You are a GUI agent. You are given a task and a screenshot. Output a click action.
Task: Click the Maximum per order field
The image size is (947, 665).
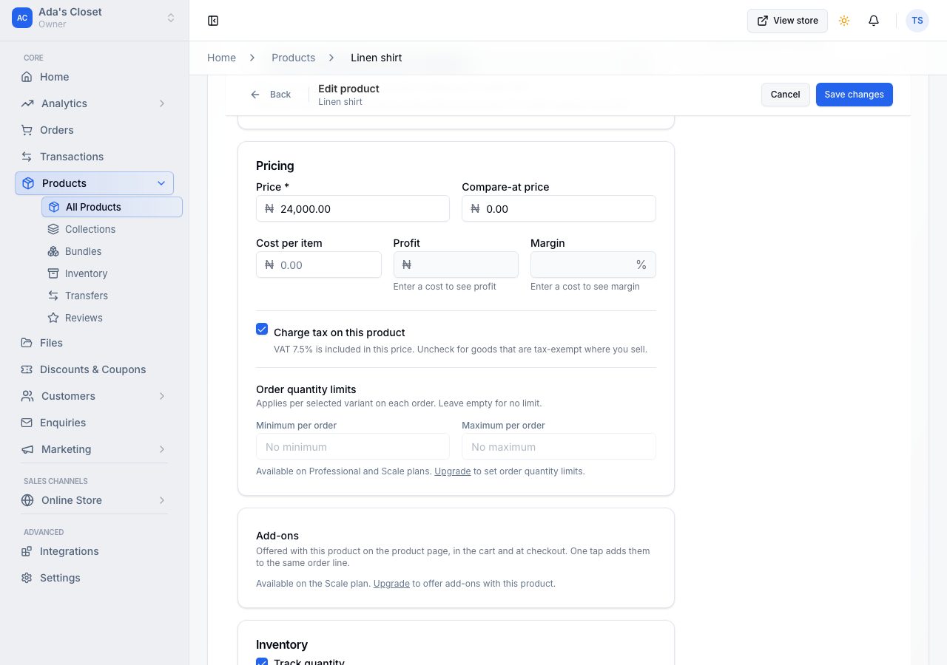[x=559, y=446]
